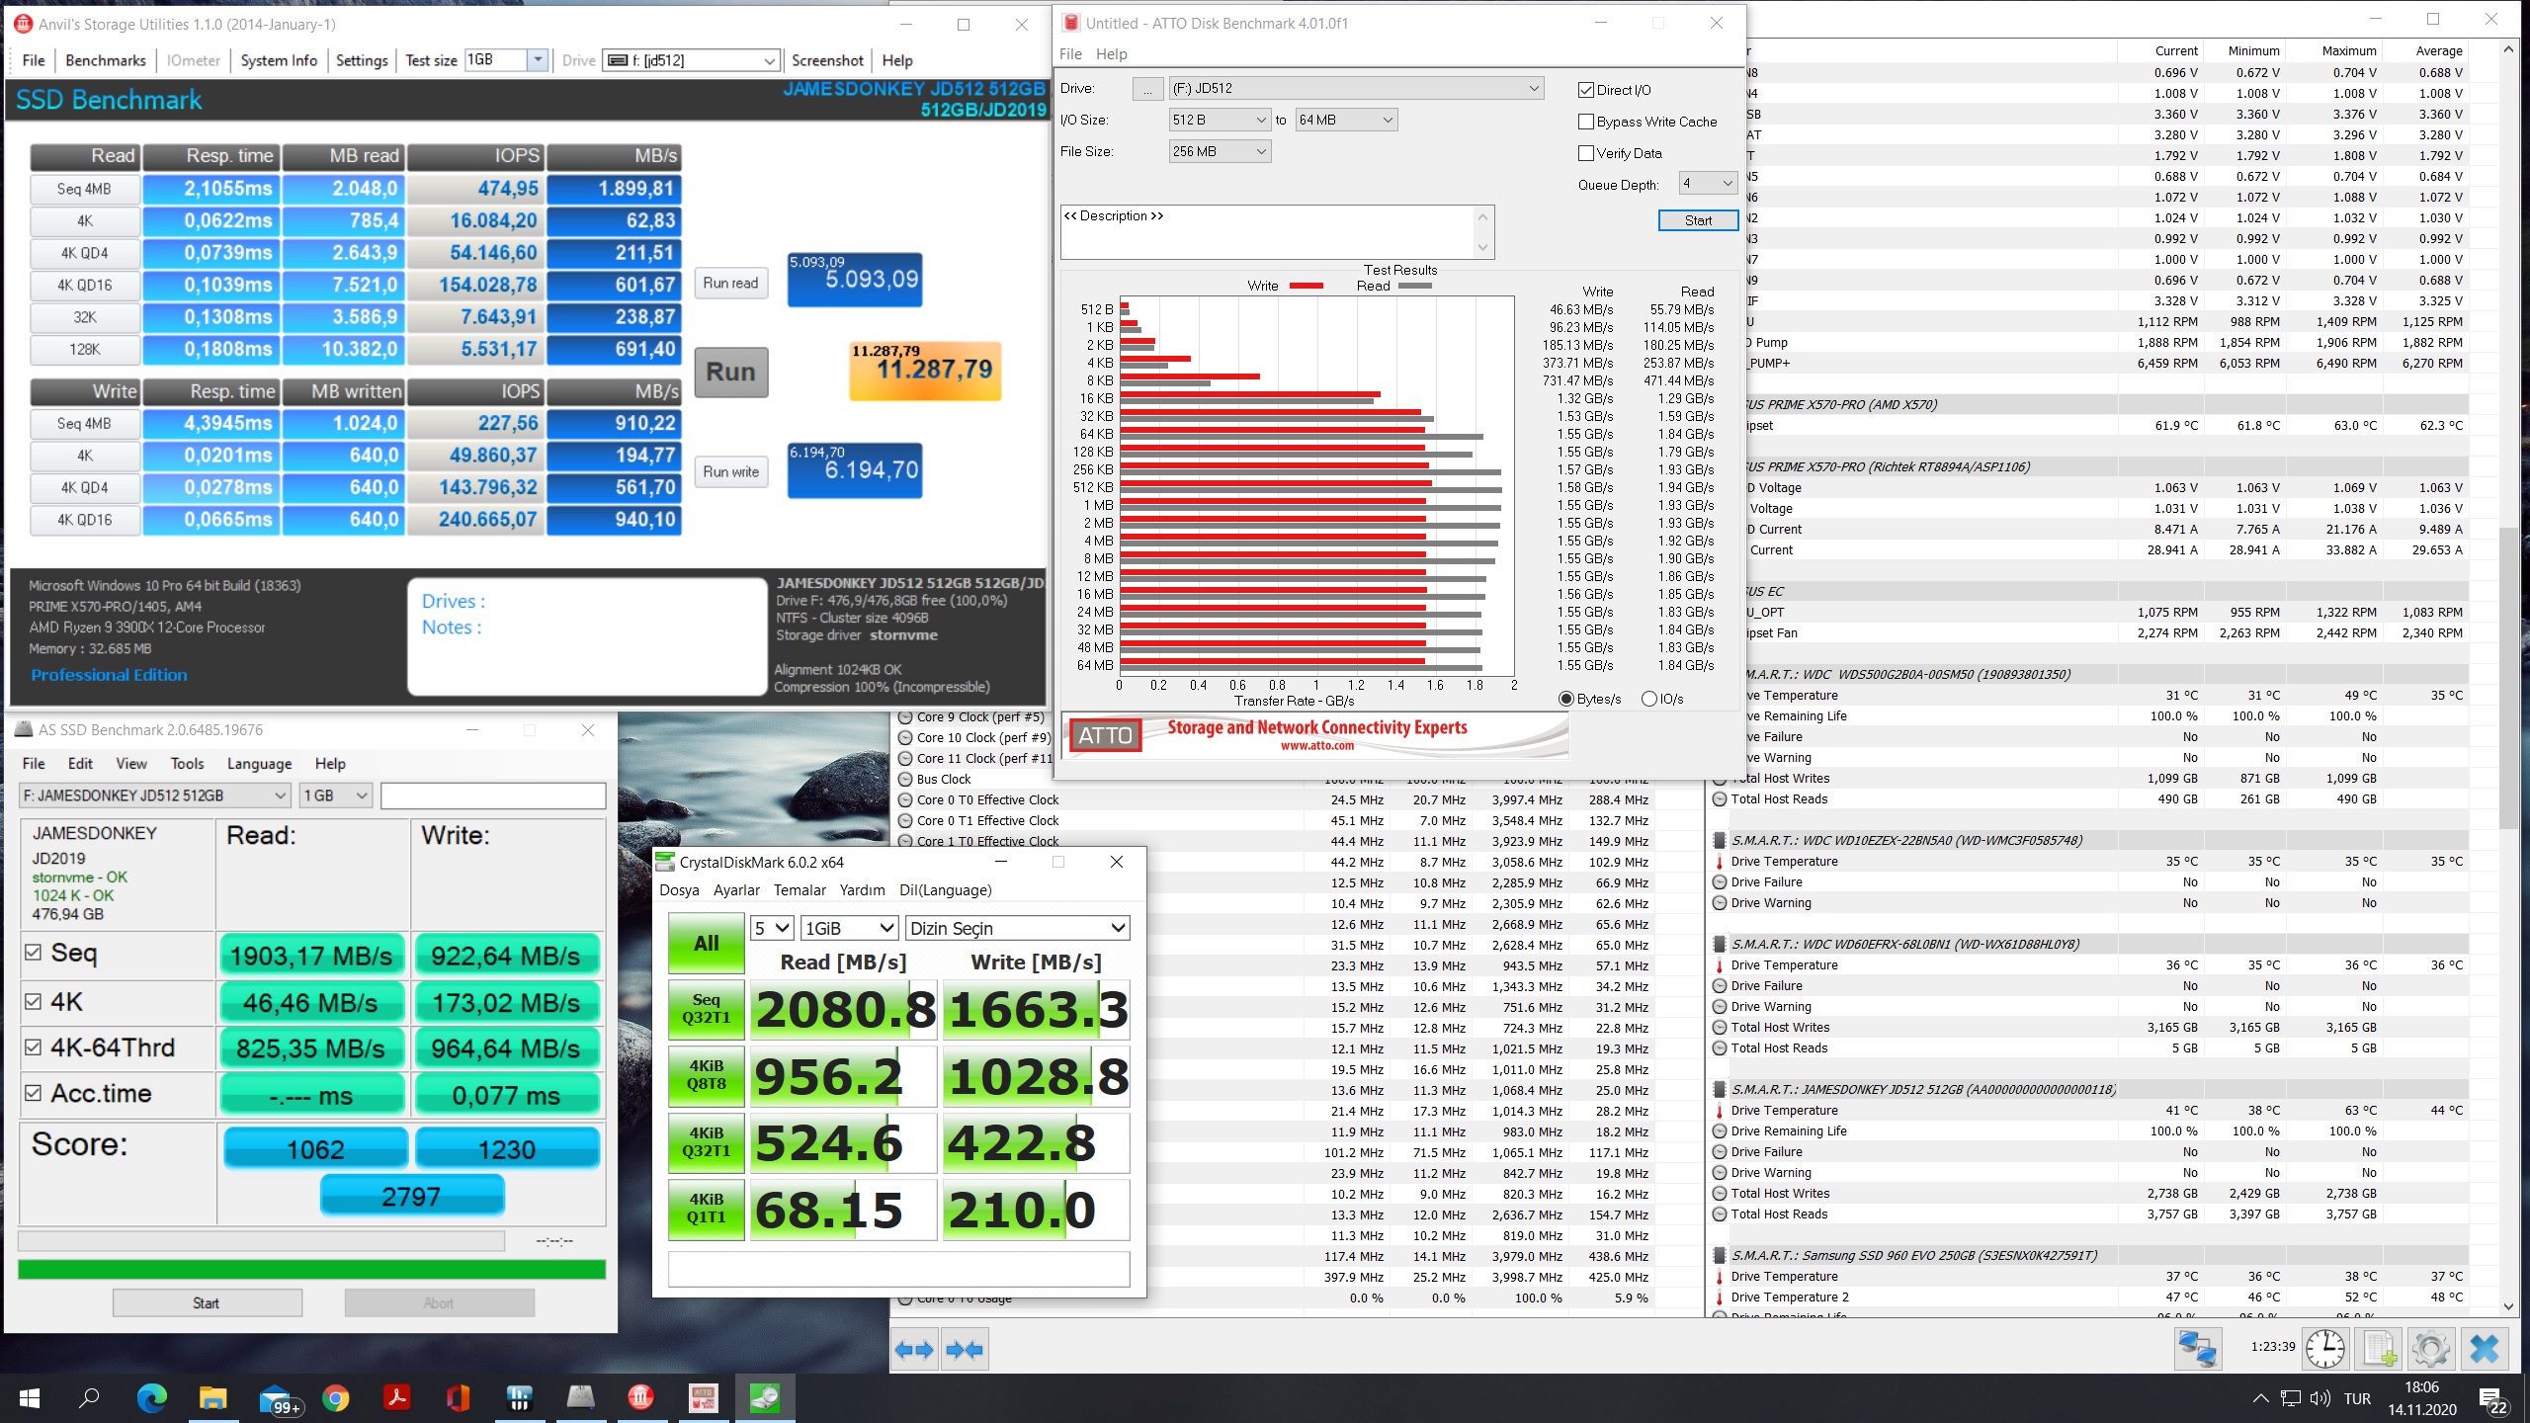Uncheck Seq test in AS SSD
The height and width of the screenshot is (1423, 2530).
pyautogui.click(x=33, y=953)
